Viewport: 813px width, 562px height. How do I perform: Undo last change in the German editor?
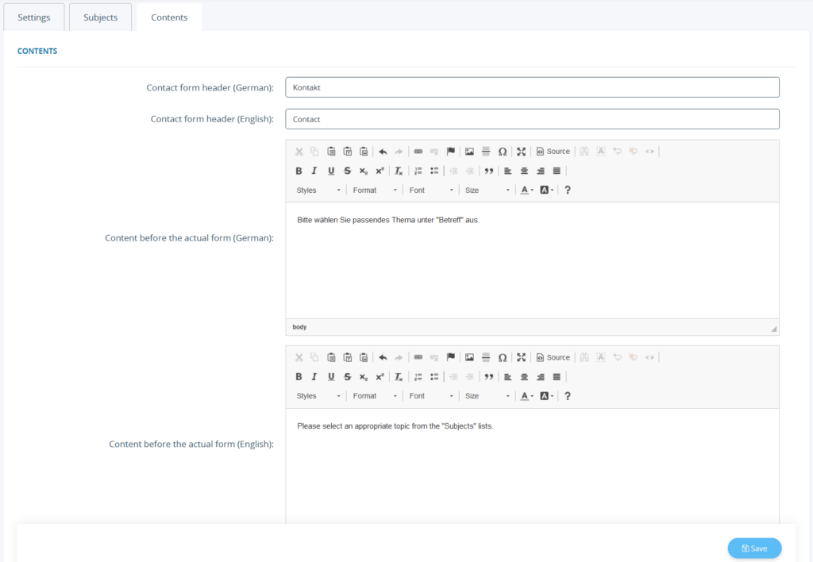(x=383, y=152)
